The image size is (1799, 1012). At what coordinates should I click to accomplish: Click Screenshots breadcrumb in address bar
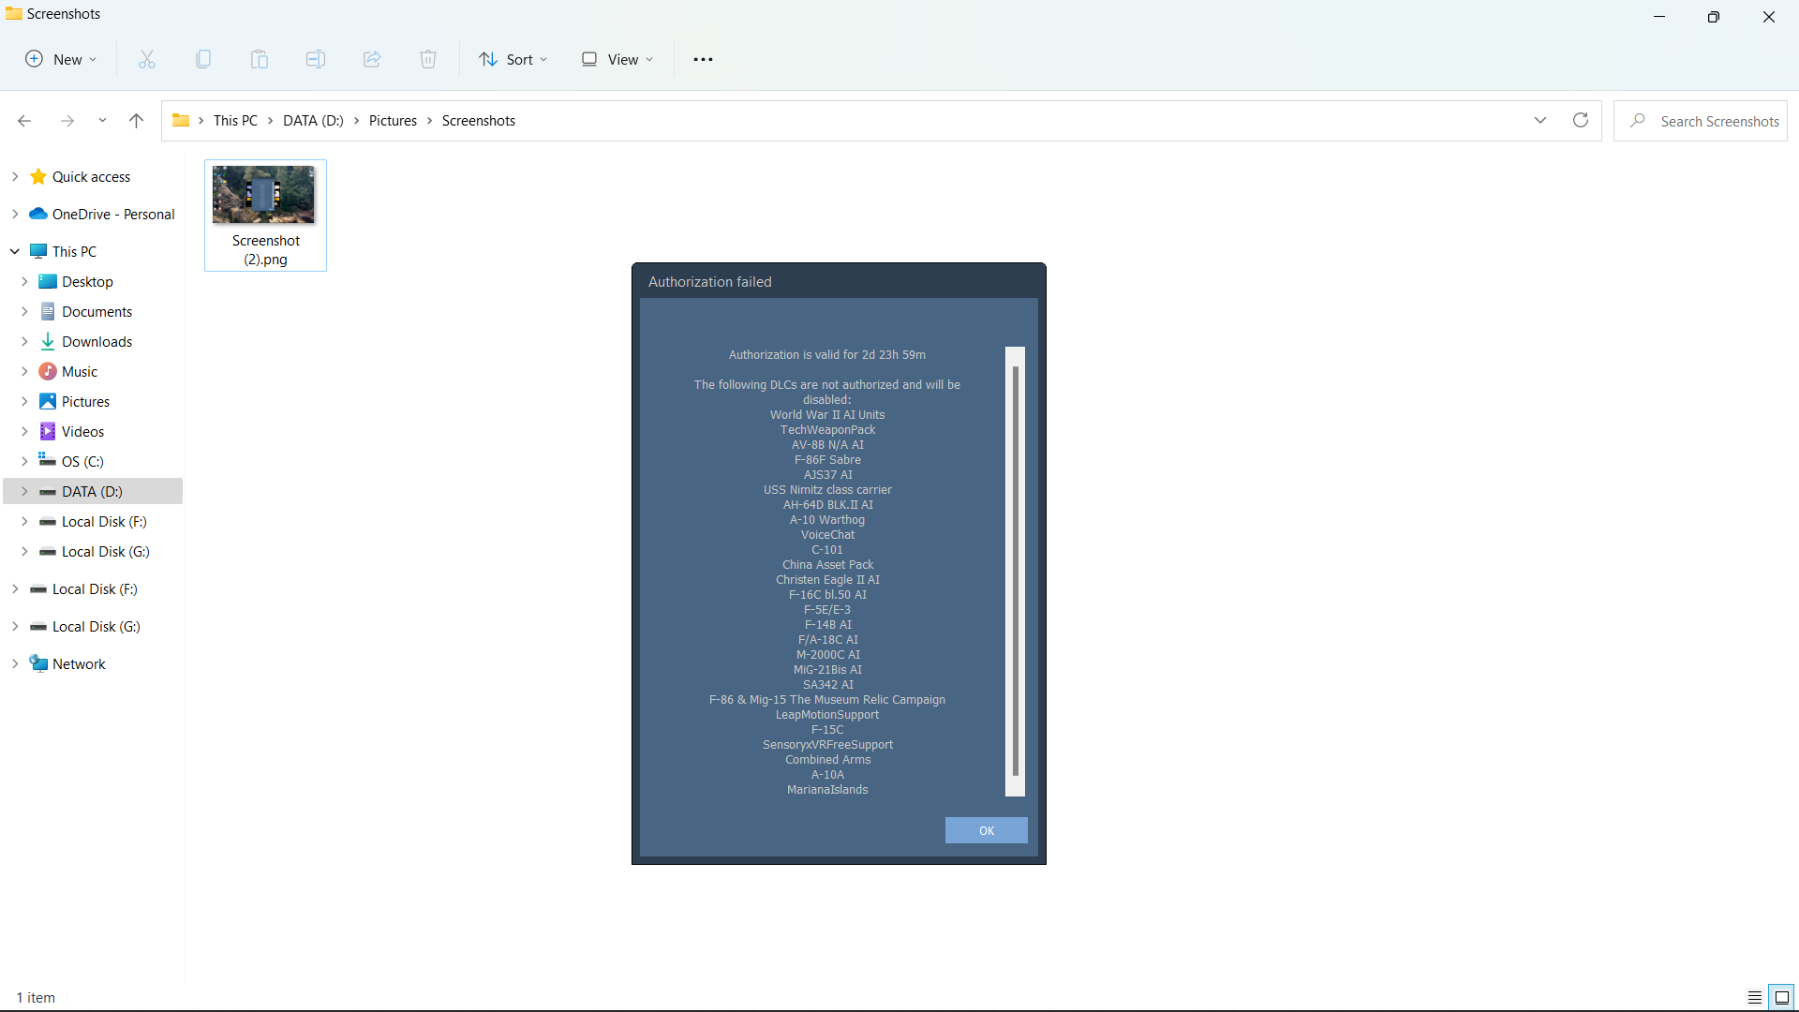pyautogui.click(x=479, y=121)
